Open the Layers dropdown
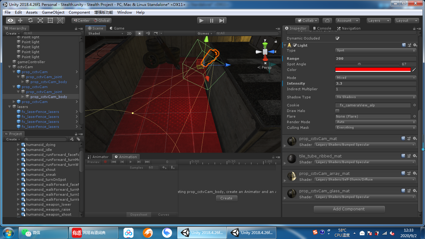Image resolution: width=425 pixels, height=239 pixels. [x=378, y=21]
